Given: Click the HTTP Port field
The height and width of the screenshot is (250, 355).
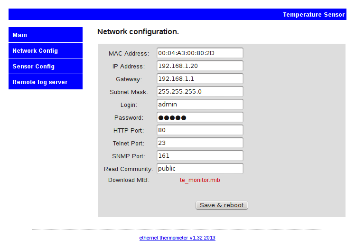Looking at the screenshot, I should coord(200,130).
